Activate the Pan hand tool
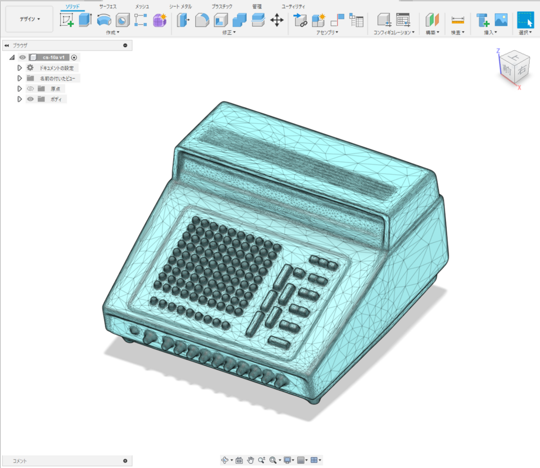The width and height of the screenshot is (540, 468). click(250, 460)
